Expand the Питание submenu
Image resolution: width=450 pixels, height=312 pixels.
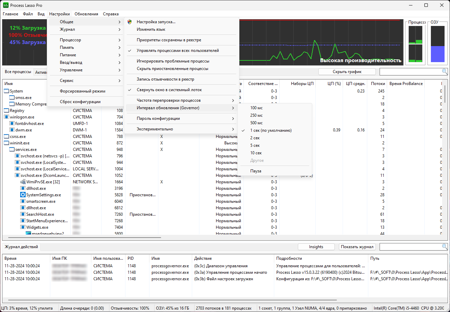[x=85, y=55]
